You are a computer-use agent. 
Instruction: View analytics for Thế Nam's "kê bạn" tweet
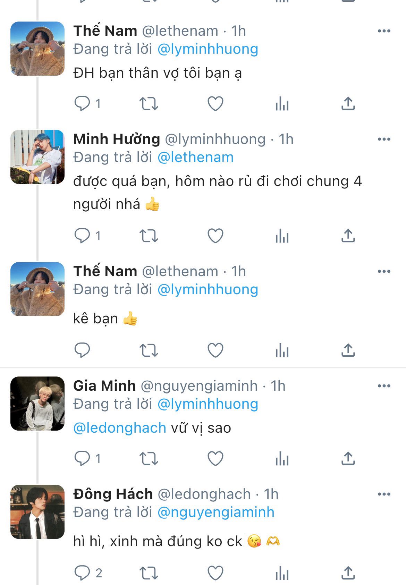pyautogui.click(x=282, y=350)
